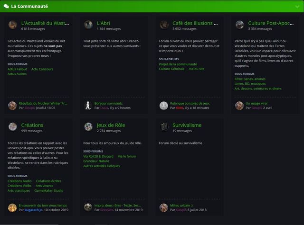Click the speech bubbles icon beside La Communauté
This screenshot has height=225, width=304.
pos(6,6)
